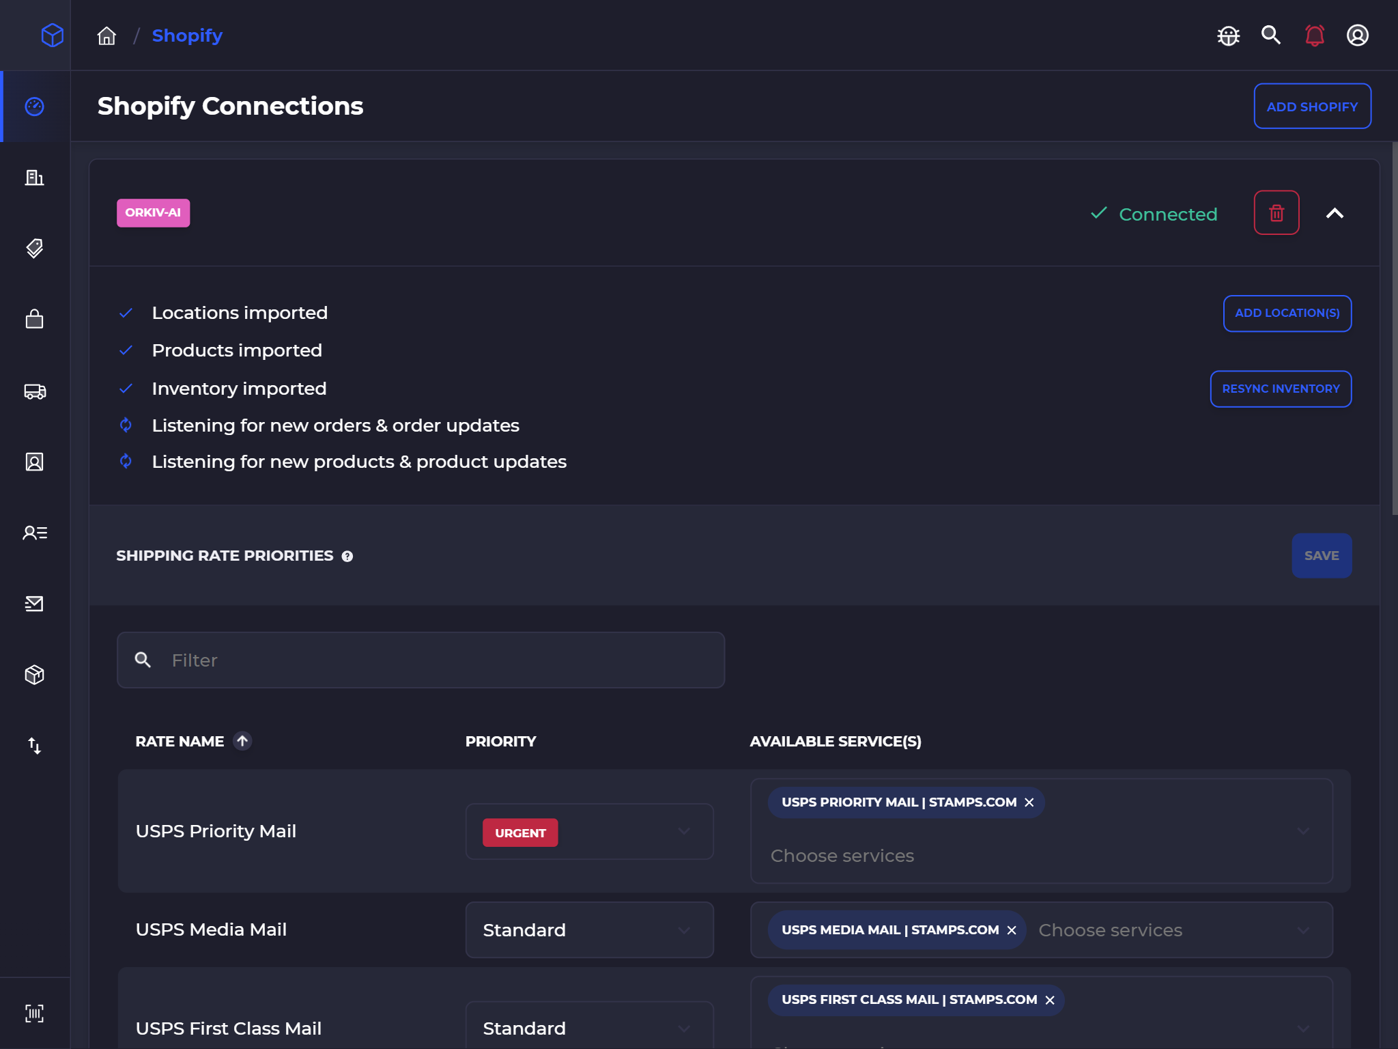The width and height of the screenshot is (1398, 1049).
Task: Click the ORKIV-AI store badge
Action: tap(154, 213)
